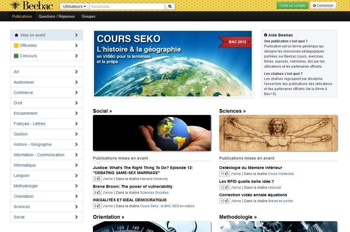The width and height of the screenshot is (350, 232).
Task: Select the green Concours color square
Action: tap(16, 56)
